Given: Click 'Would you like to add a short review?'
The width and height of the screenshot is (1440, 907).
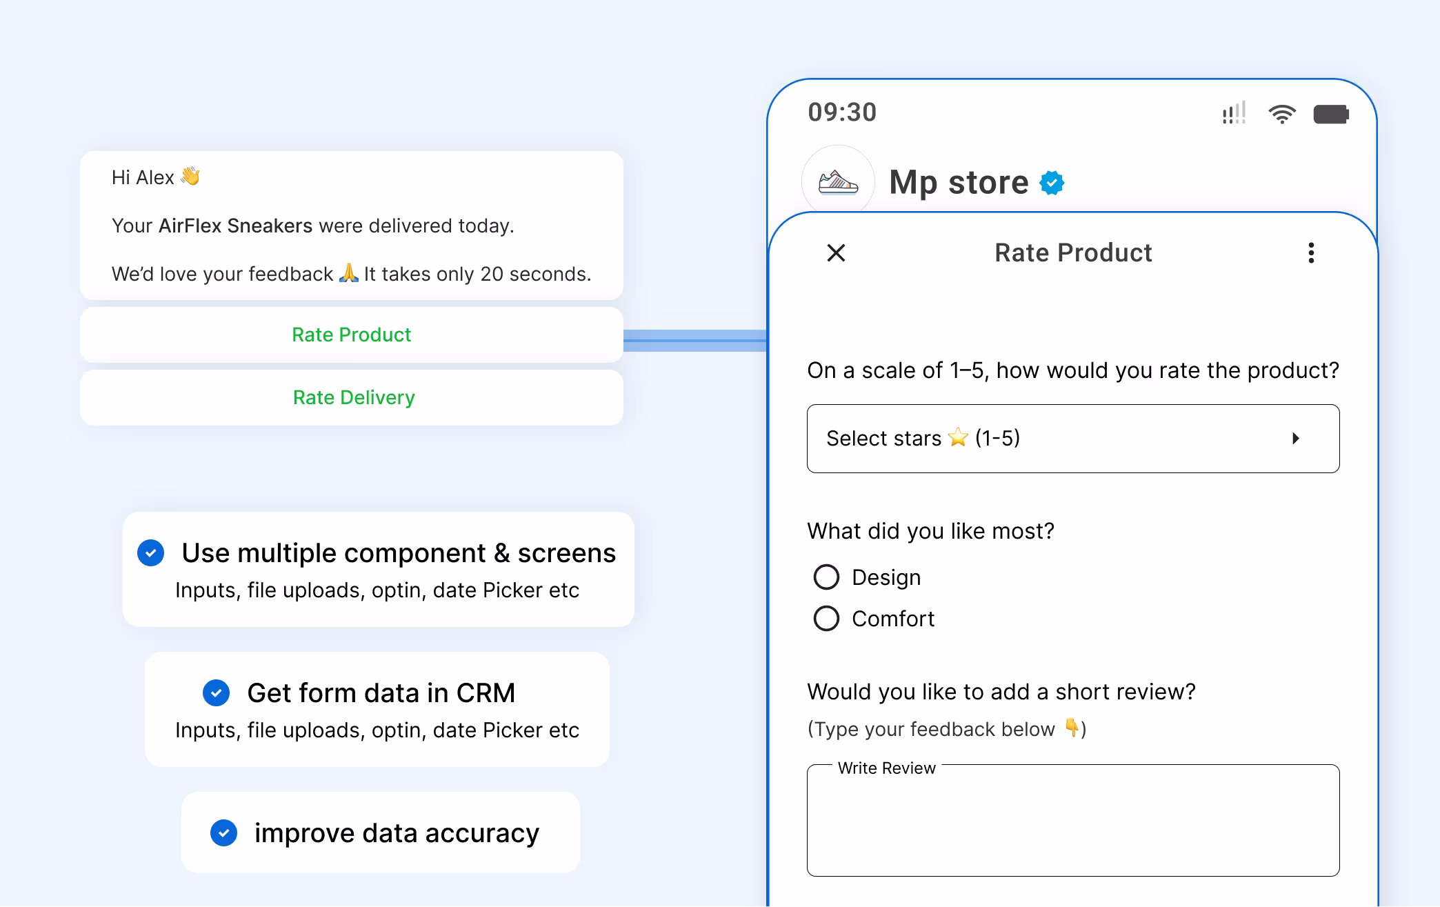Looking at the screenshot, I should pyautogui.click(x=1001, y=692).
